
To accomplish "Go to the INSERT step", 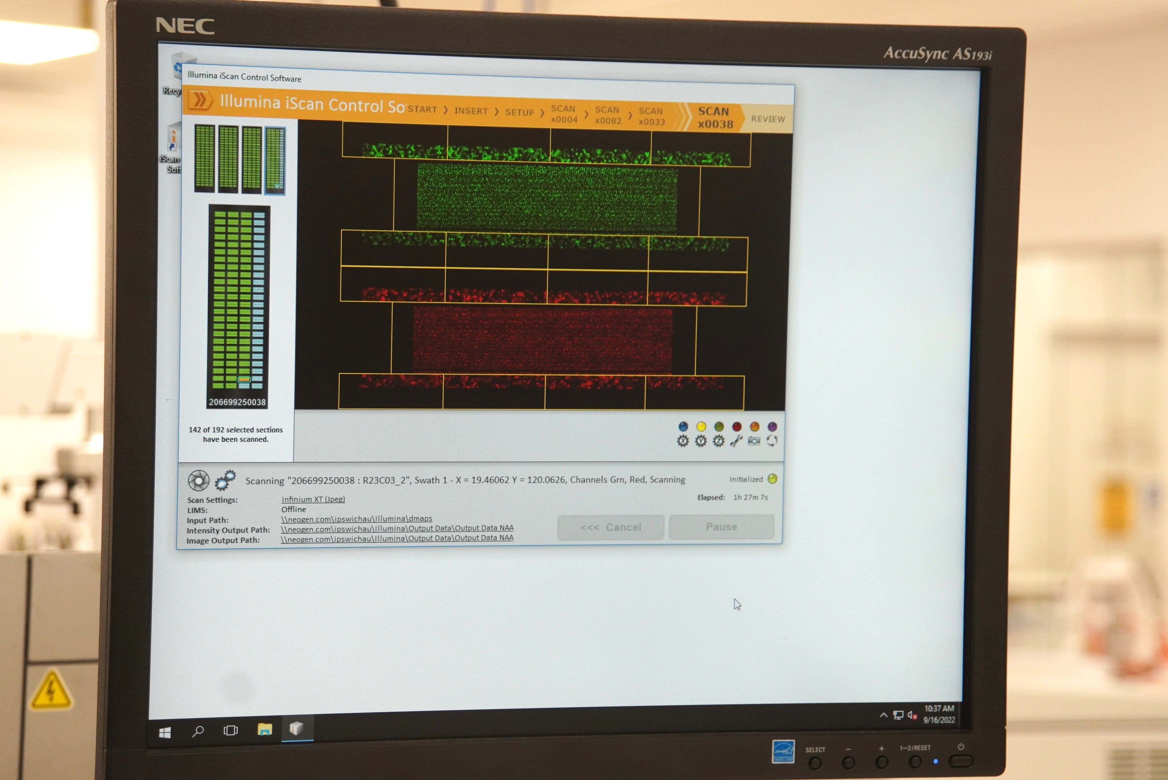I will point(471,110).
